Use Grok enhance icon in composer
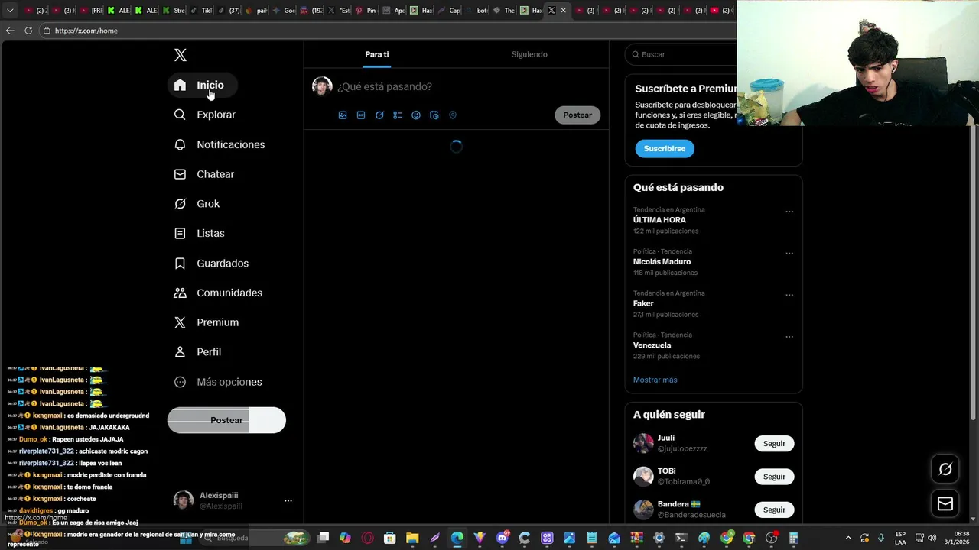Viewport: 979px width, 550px height. point(379,115)
